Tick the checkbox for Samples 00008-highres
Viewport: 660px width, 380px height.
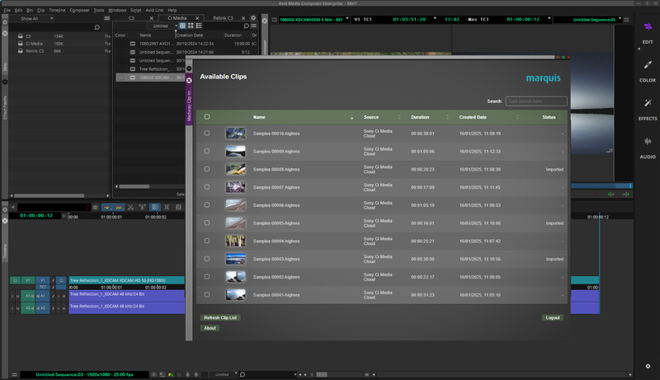pyautogui.click(x=207, y=169)
